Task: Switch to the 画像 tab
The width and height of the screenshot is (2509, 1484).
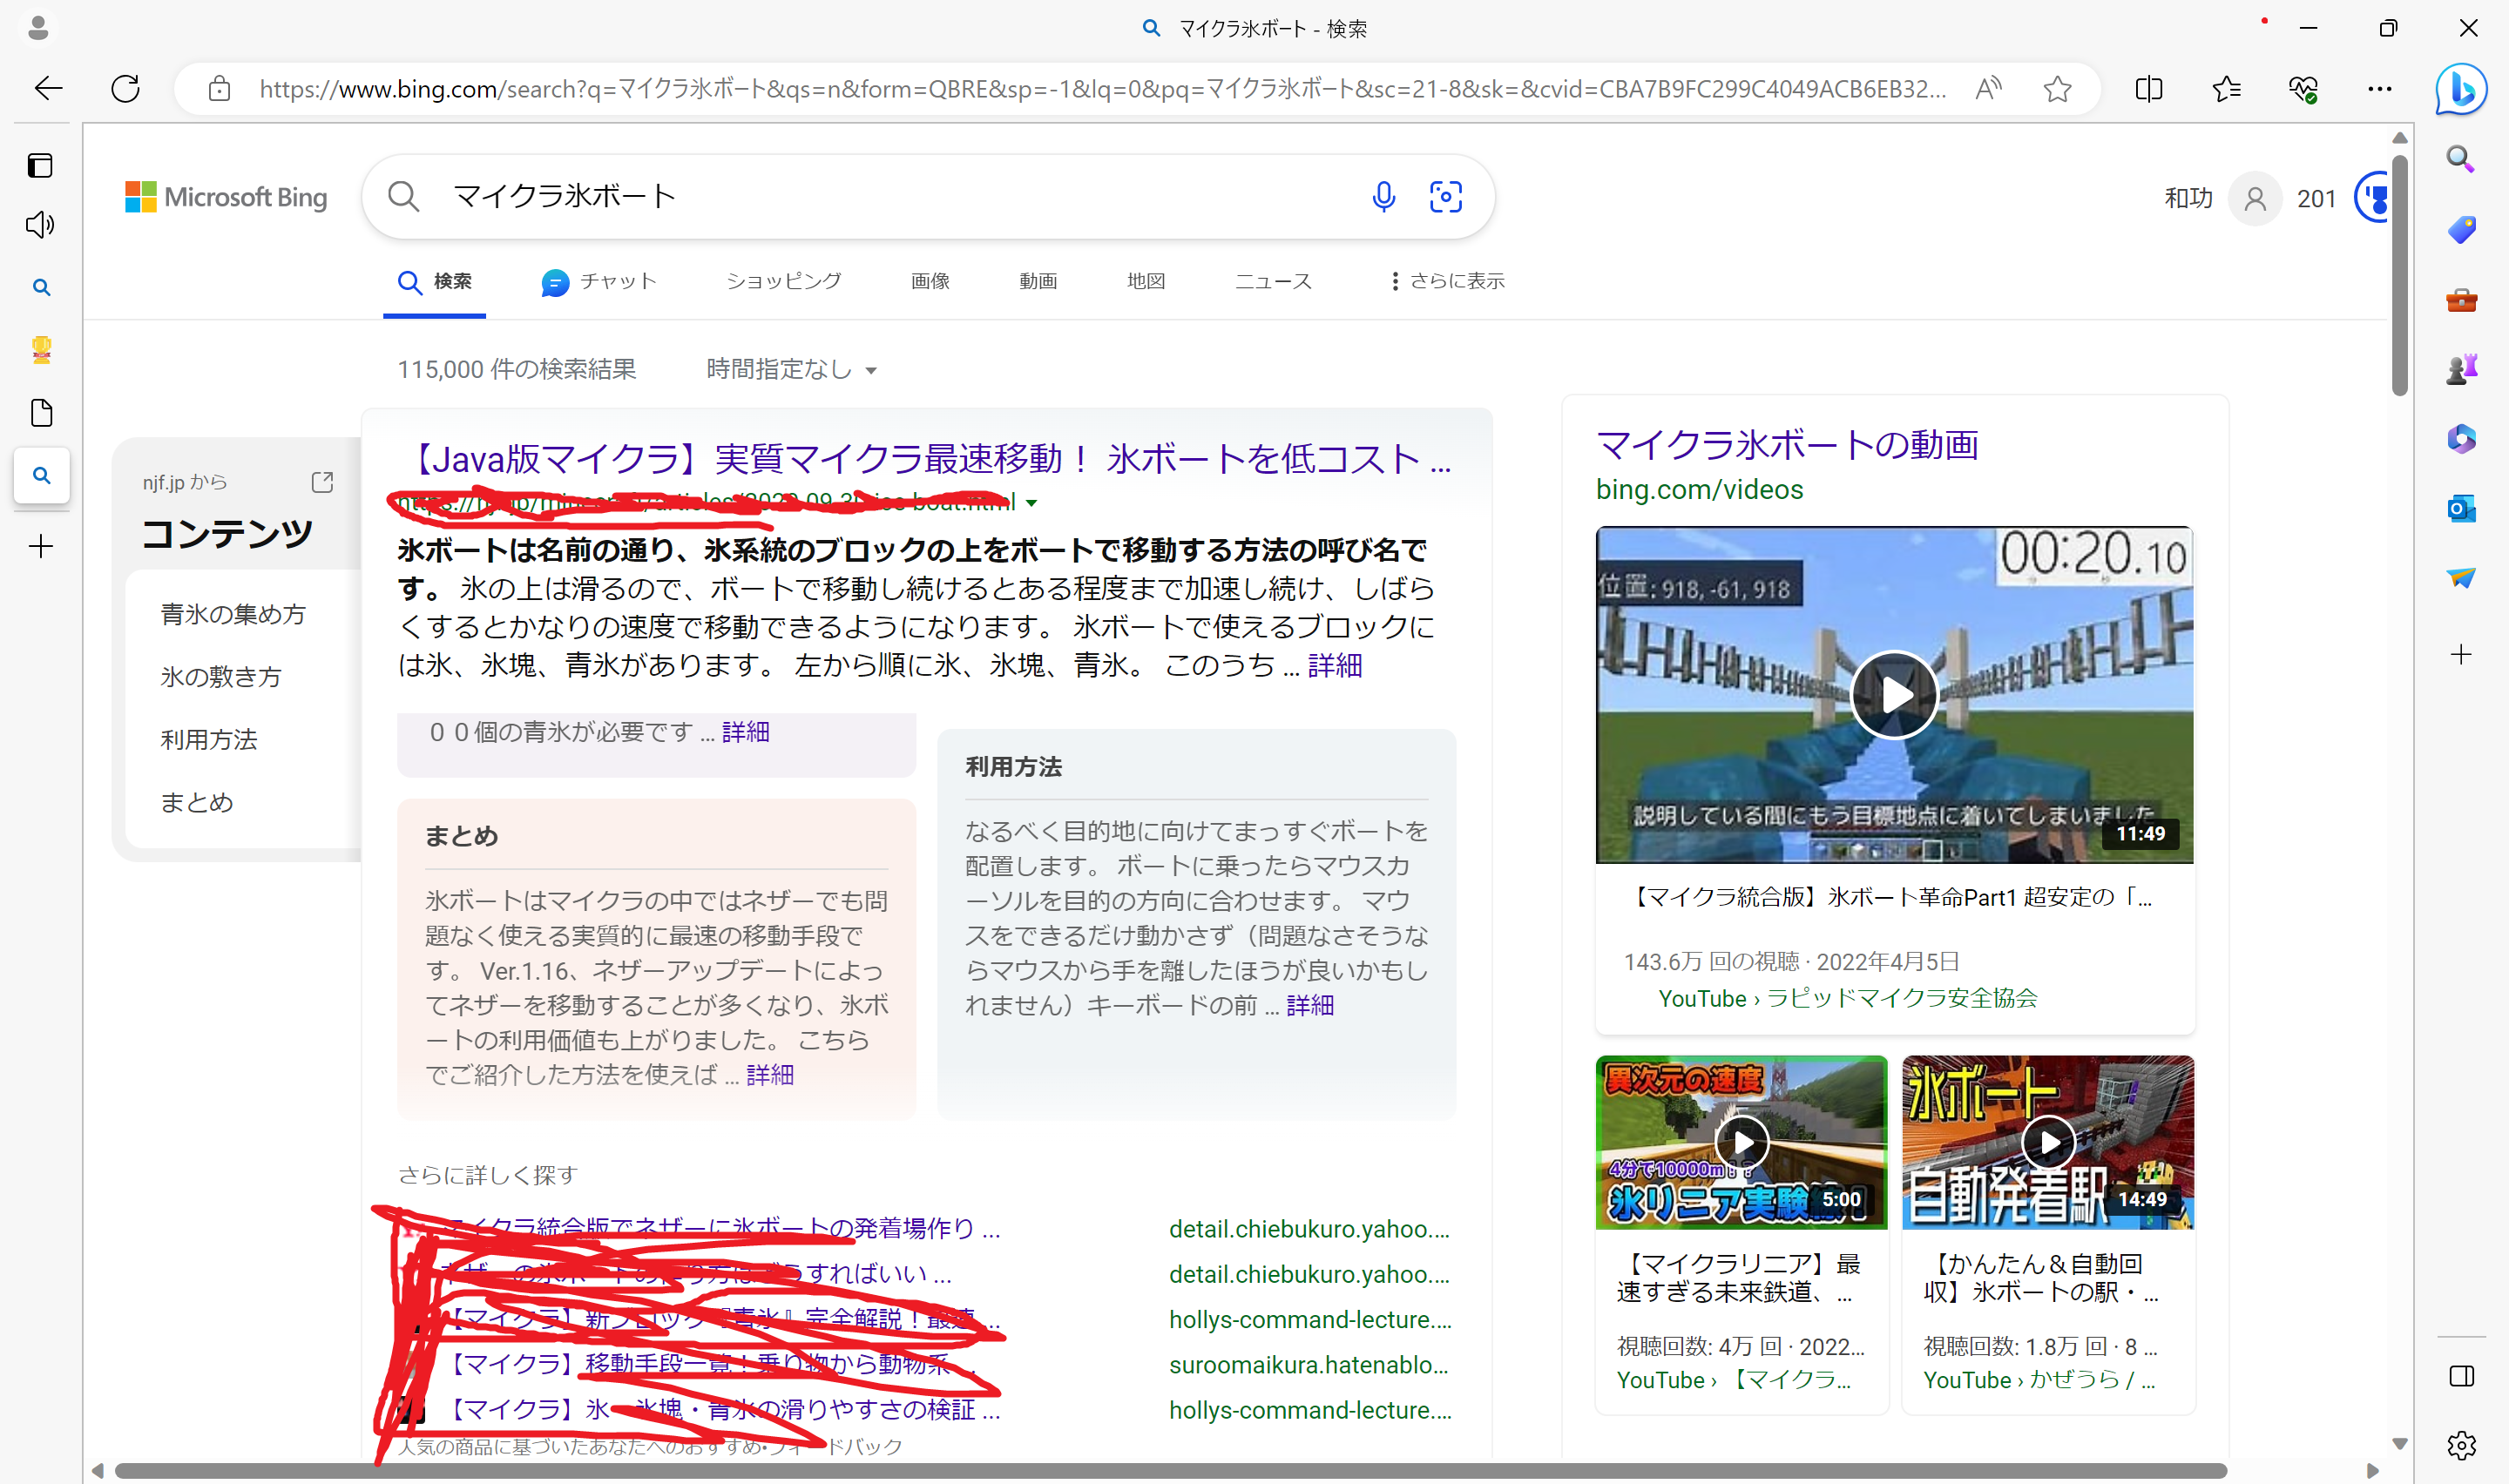Action: (930, 281)
